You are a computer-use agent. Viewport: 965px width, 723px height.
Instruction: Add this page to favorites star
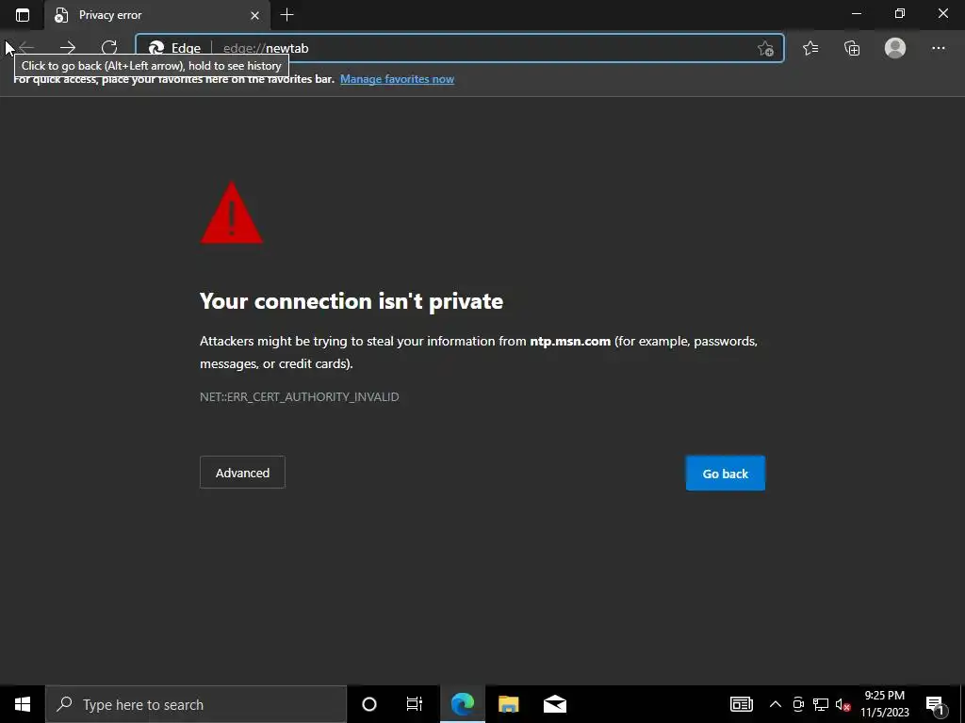click(765, 48)
